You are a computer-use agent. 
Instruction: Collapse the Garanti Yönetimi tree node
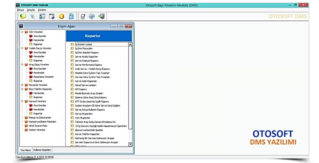click(x=22, y=101)
